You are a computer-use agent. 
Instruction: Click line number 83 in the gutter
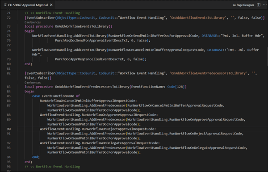point(8,87)
